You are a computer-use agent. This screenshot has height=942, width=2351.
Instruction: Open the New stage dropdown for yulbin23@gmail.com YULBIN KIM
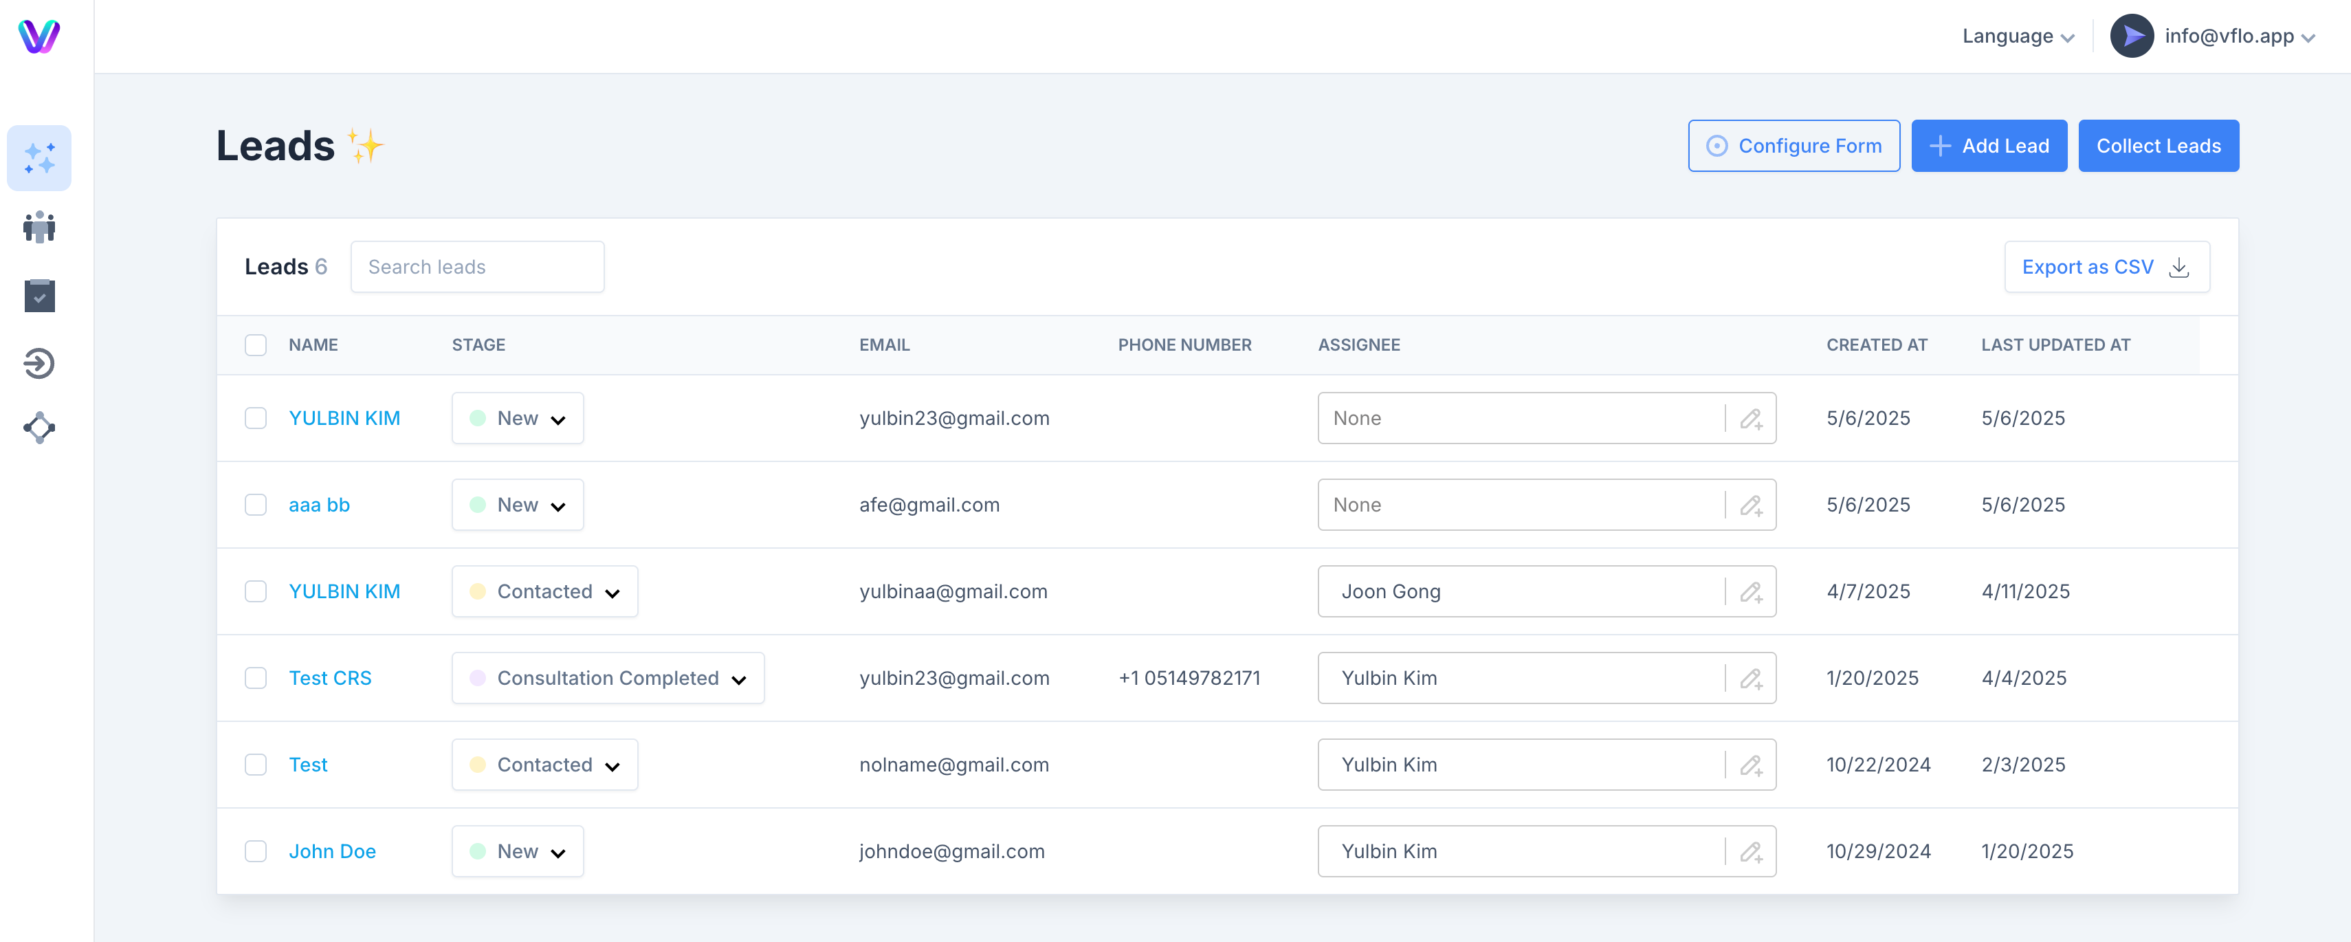click(518, 418)
